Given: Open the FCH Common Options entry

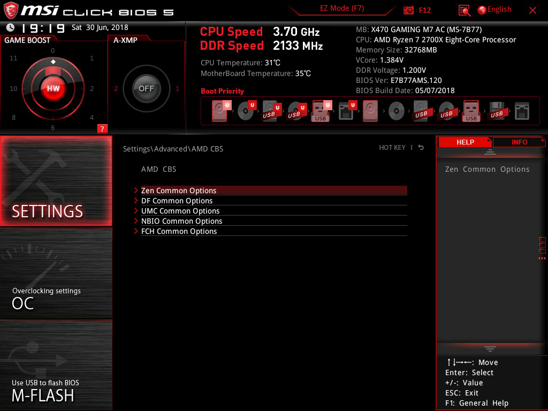Looking at the screenshot, I should [x=274, y=231].
